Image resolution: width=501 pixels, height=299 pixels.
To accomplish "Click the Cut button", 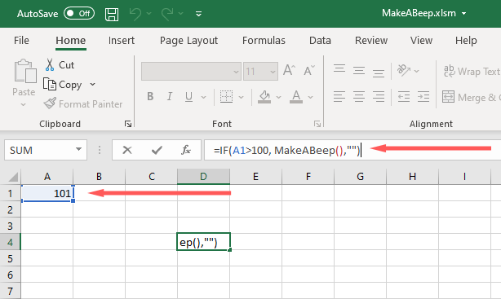I will 60,65.
